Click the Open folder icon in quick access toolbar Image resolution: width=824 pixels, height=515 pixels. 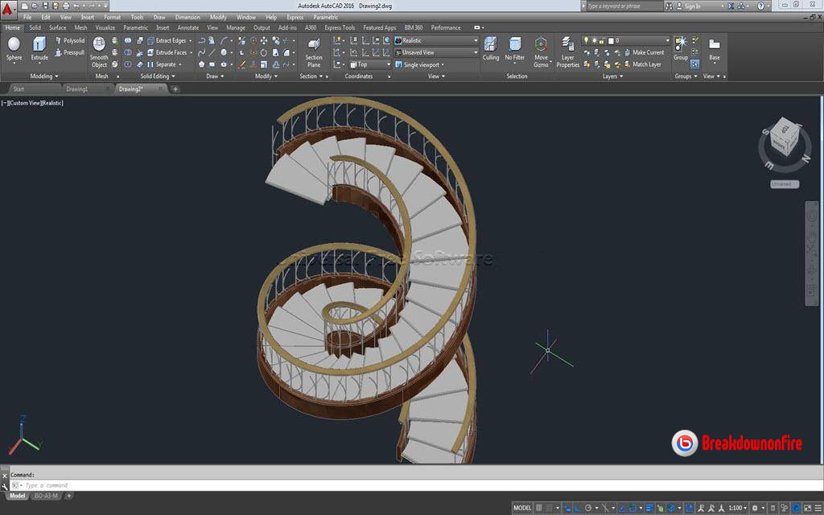point(35,6)
